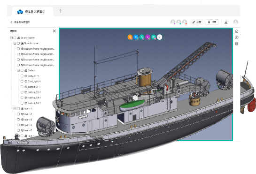Select the orange collaborator avatar in the viewport
The height and width of the screenshot is (174, 256).
coord(130,37)
